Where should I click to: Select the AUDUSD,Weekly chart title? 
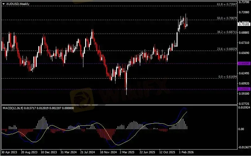18,4
